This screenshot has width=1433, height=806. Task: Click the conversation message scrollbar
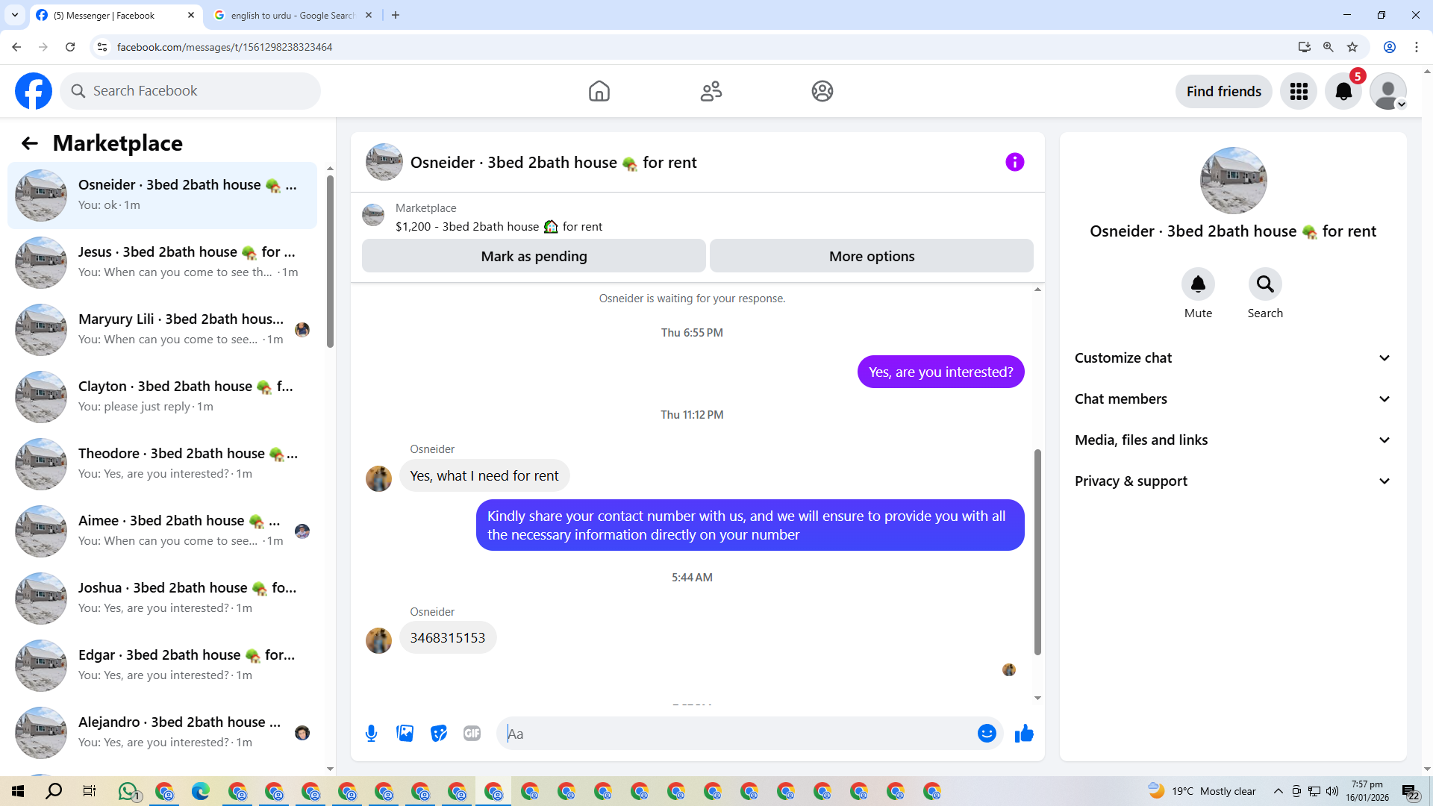(x=1037, y=552)
